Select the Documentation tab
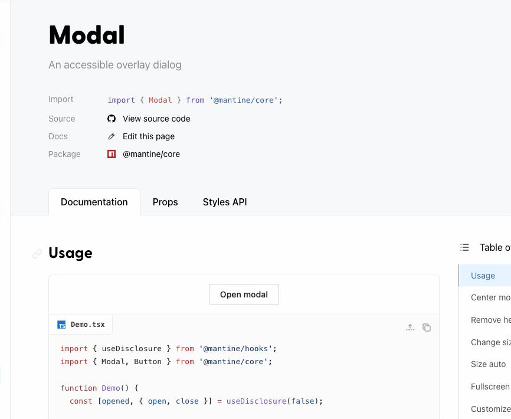 pos(94,202)
